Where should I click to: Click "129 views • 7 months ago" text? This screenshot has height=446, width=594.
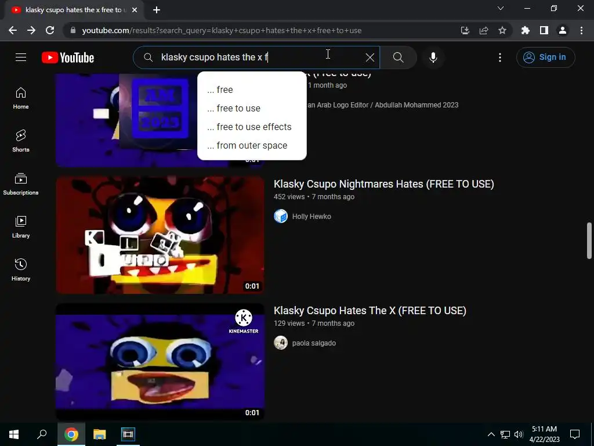click(314, 323)
